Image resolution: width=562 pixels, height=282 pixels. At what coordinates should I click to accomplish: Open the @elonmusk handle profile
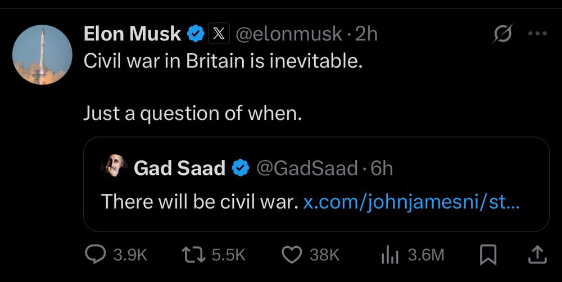pos(288,34)
